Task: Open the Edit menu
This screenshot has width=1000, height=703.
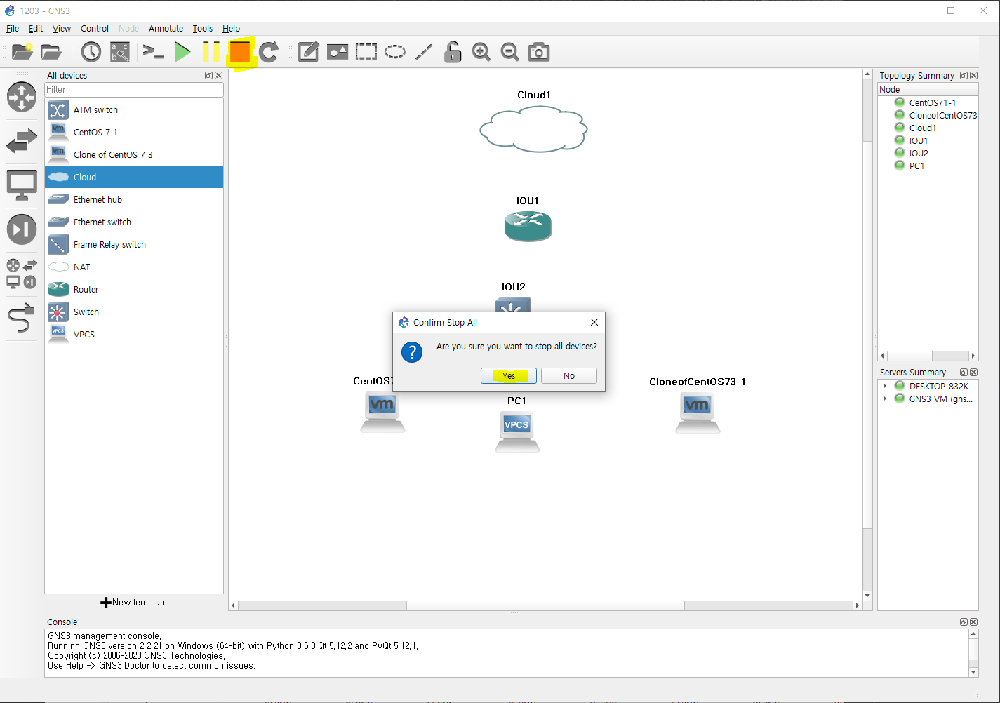Action: point(36,29)
